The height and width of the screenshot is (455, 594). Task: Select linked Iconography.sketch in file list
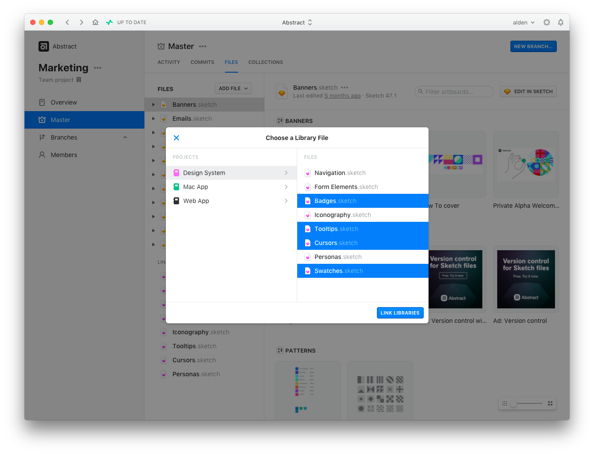(x=204, y=332)
